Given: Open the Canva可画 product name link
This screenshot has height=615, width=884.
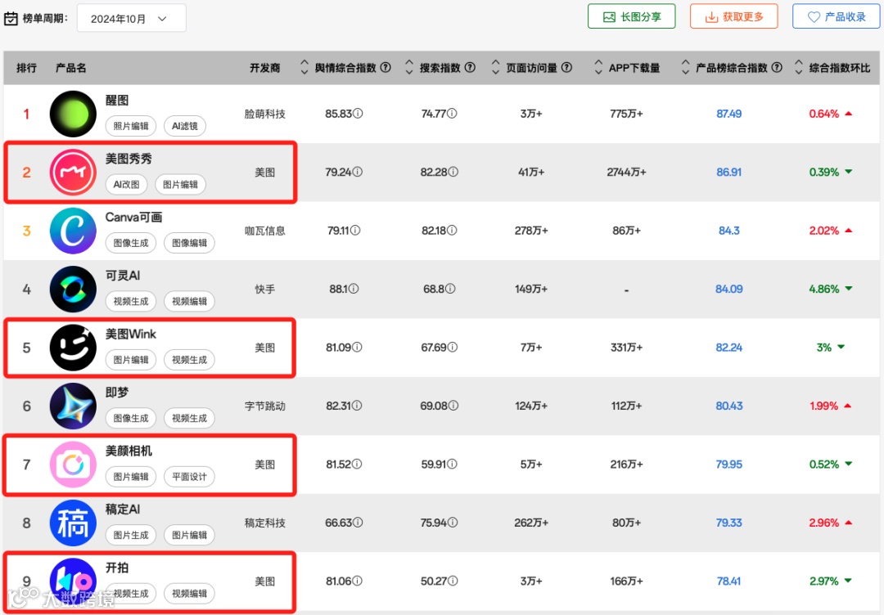Looking at the screenshot, I should tap(133, 218).
